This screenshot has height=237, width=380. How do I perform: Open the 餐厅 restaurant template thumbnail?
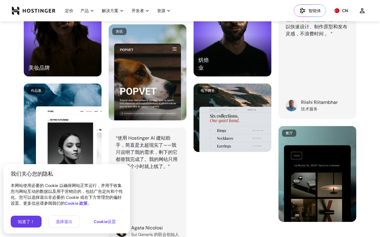click(x=317, y=174)
